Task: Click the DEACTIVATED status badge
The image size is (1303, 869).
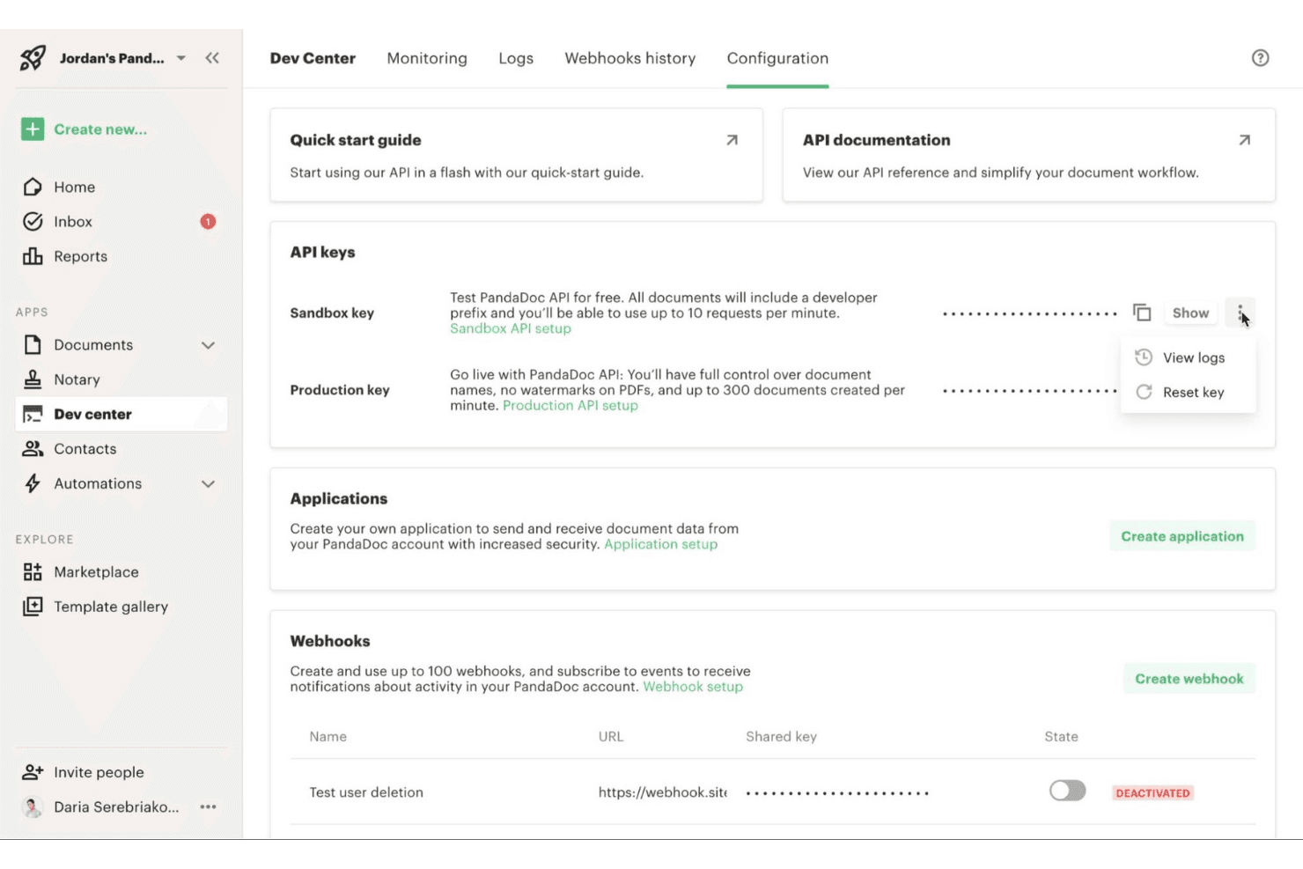Action: [1152, 793]
